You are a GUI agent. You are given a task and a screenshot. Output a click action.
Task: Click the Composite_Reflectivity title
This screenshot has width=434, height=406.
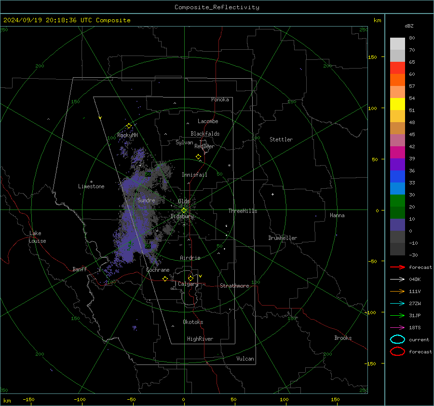[x=217, y=7]
